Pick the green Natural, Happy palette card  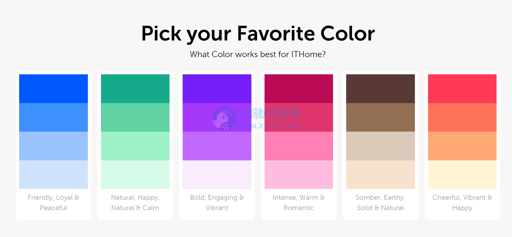(135, 145)
